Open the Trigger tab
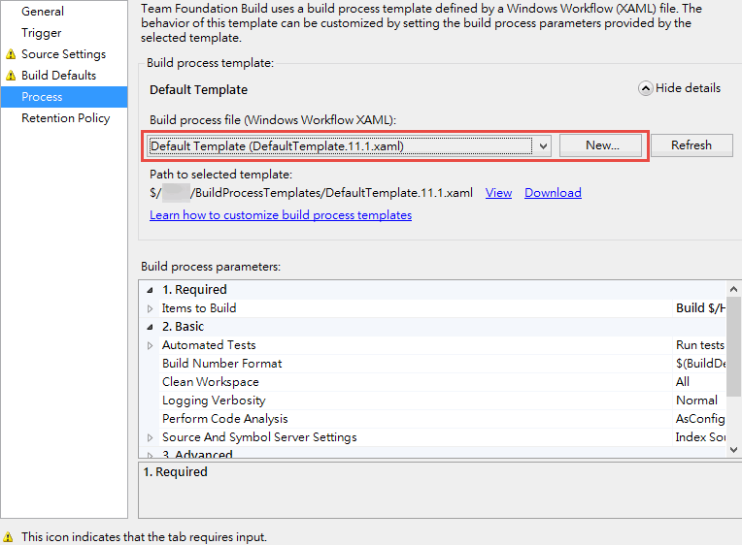Viewport: 742px width, 545px height. 42,33
